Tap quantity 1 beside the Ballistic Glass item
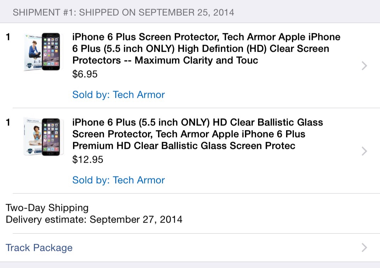Screen dimensions: 380x268 [9, 122]
